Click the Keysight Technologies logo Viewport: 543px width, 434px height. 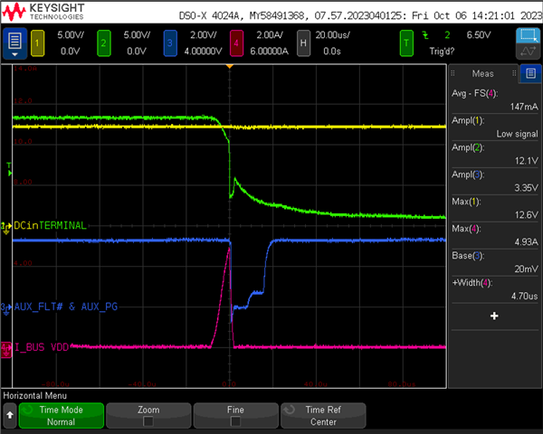tap(43, 12)
